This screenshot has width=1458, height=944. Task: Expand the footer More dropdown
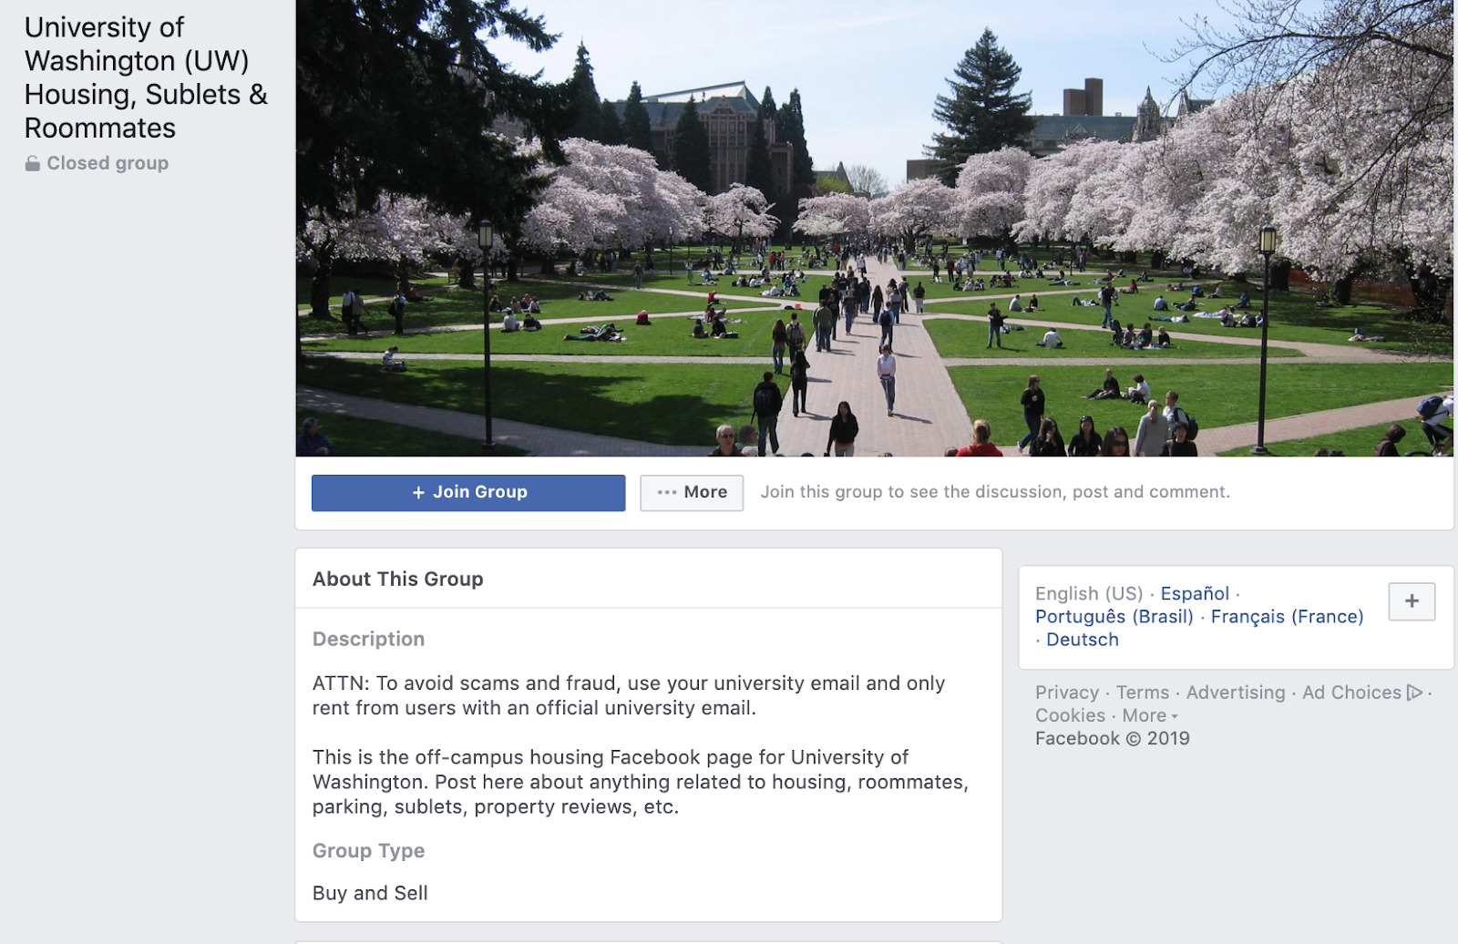click(1150, 716)
